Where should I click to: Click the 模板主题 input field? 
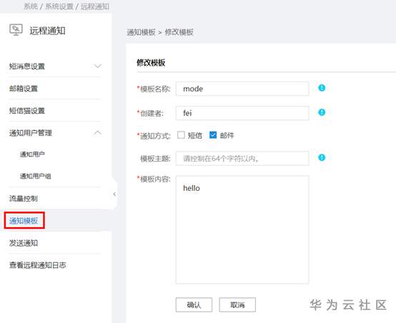242,159
